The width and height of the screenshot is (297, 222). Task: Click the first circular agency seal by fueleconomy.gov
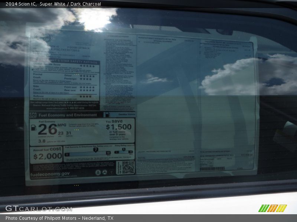[x=98, y=172]
